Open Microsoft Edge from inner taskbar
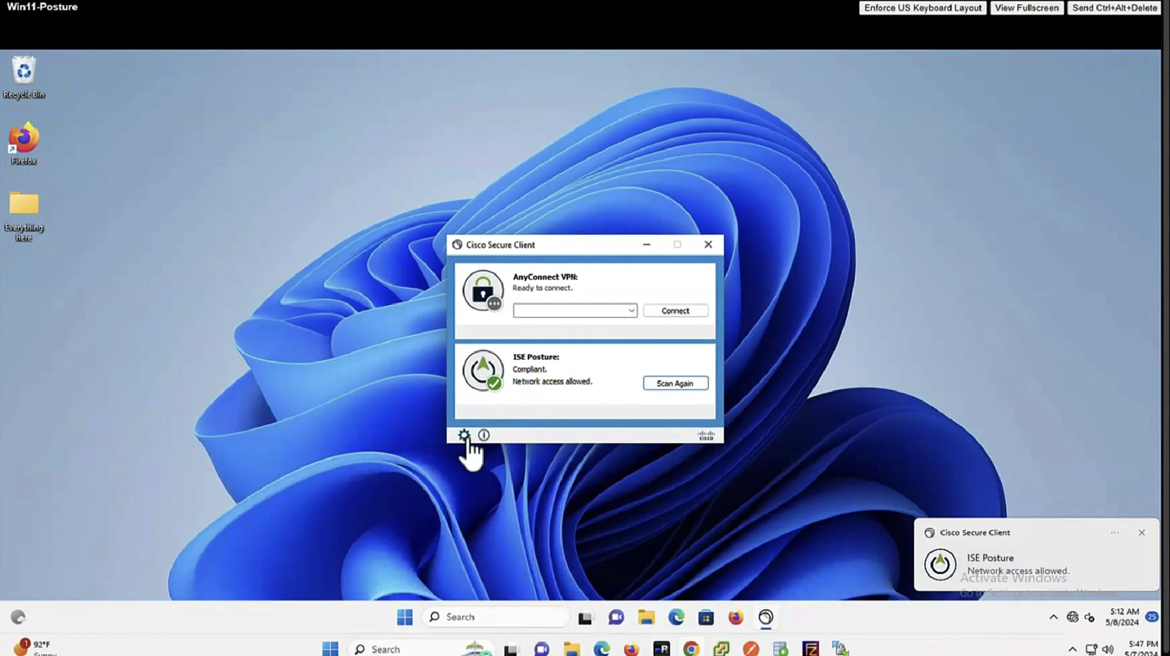The height and width of the screenshot is (656, 1170). click(x=676, y=617)
